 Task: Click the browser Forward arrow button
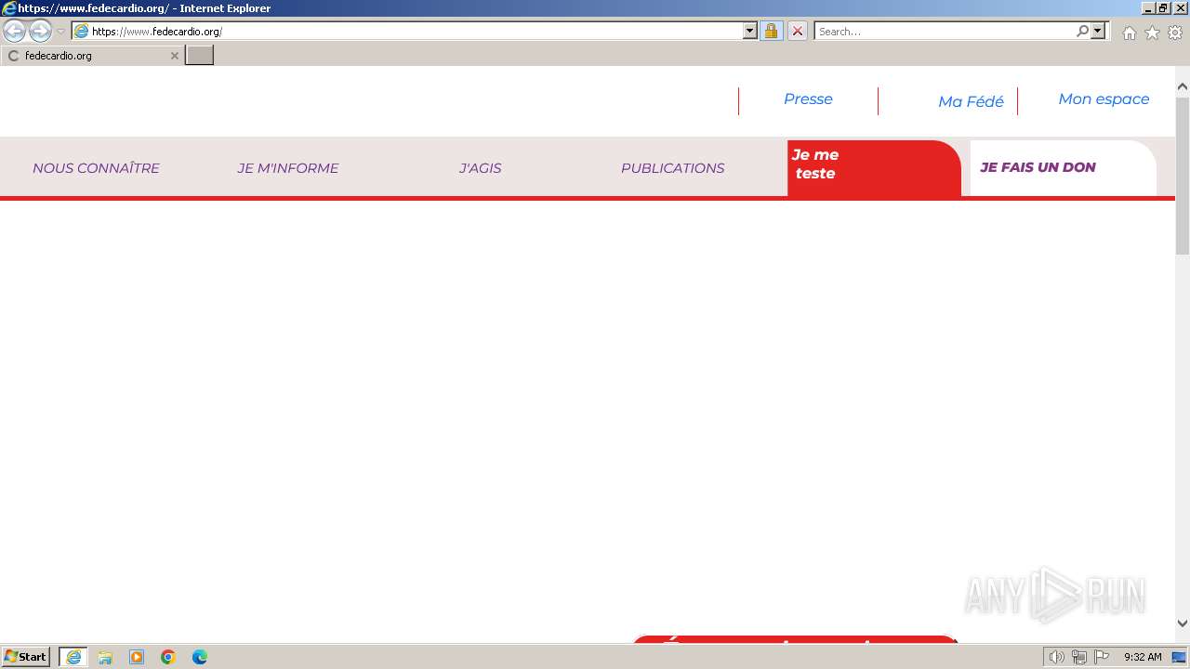coord(40,32)
